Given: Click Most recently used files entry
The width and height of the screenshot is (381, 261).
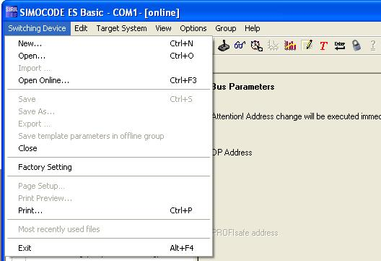Looking at the screenshot, I should (109, 229).
